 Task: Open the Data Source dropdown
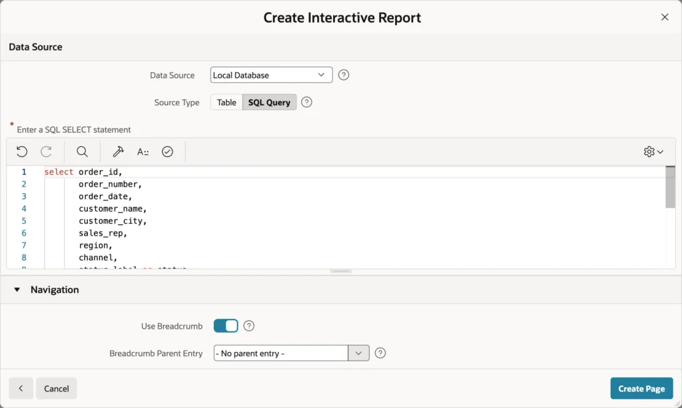(272, 75)
